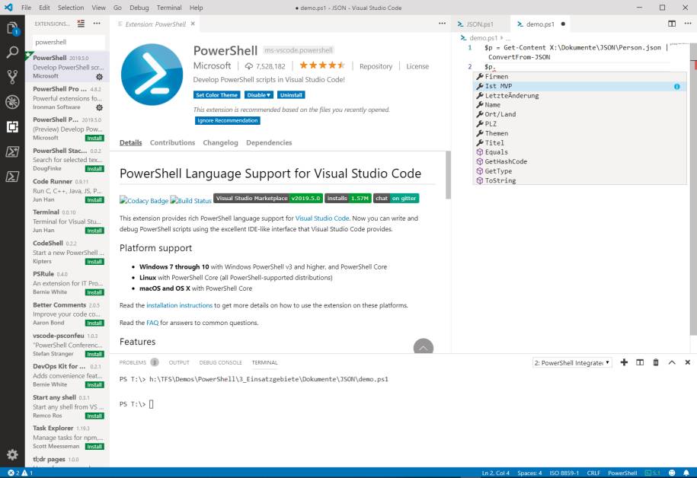The width and height of the screenshot is (697, 478).
Task: Change the Spaces: 4 indentation setting
Action: pyautogui.click(x=529, y=473)
